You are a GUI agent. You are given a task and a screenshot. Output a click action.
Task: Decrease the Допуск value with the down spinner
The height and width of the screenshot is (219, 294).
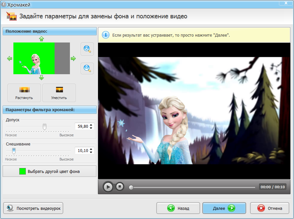(x=91, y=128)
